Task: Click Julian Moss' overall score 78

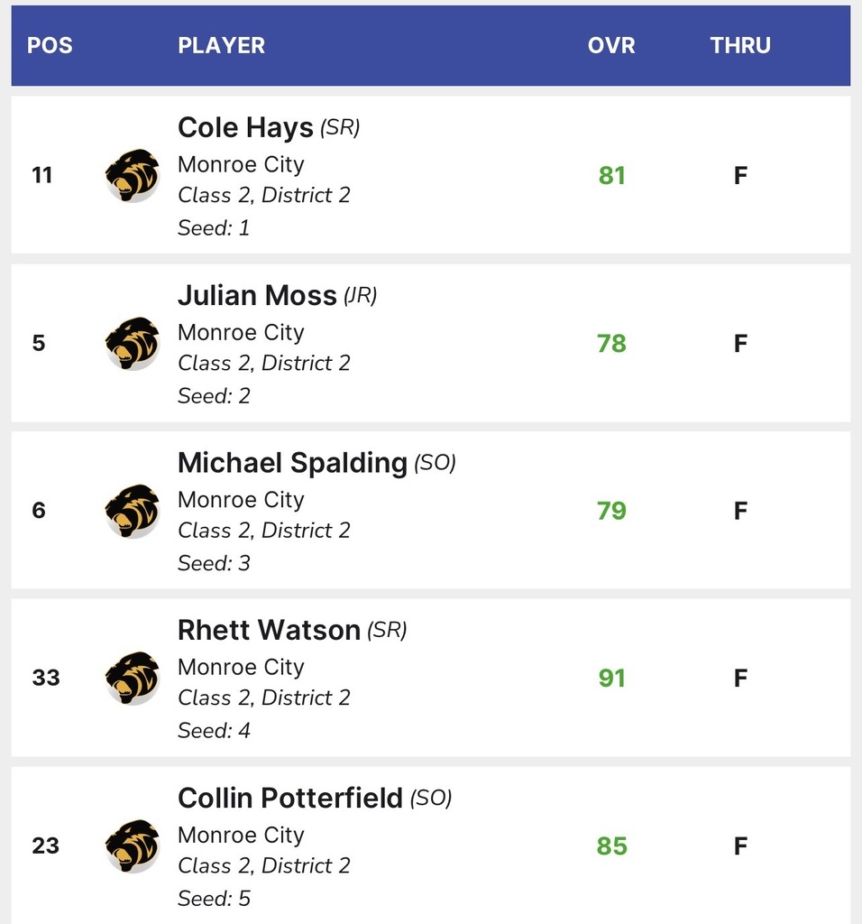Action: click(611, 343)
